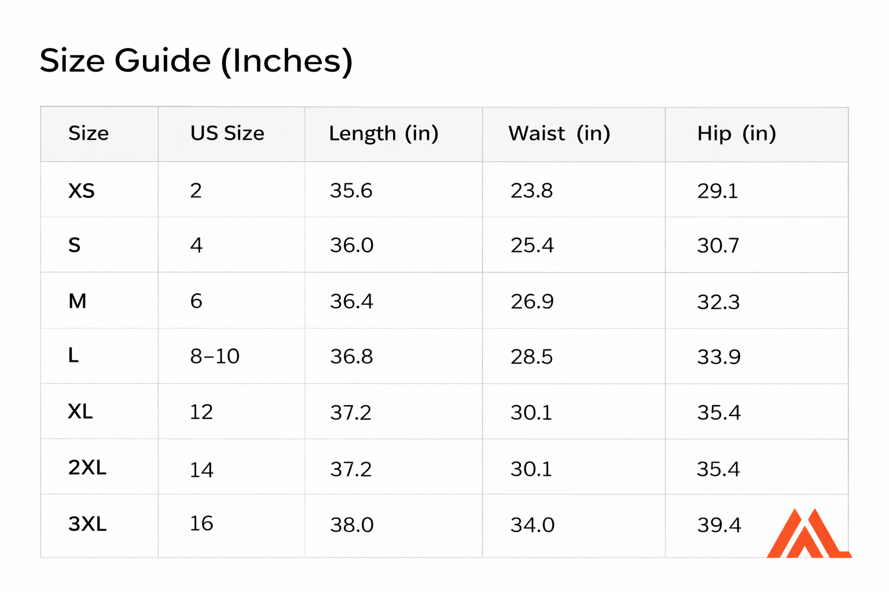Select waist value 34.0 for 3XL
This screenshot has width=889, height=592.
coord(532,525)
